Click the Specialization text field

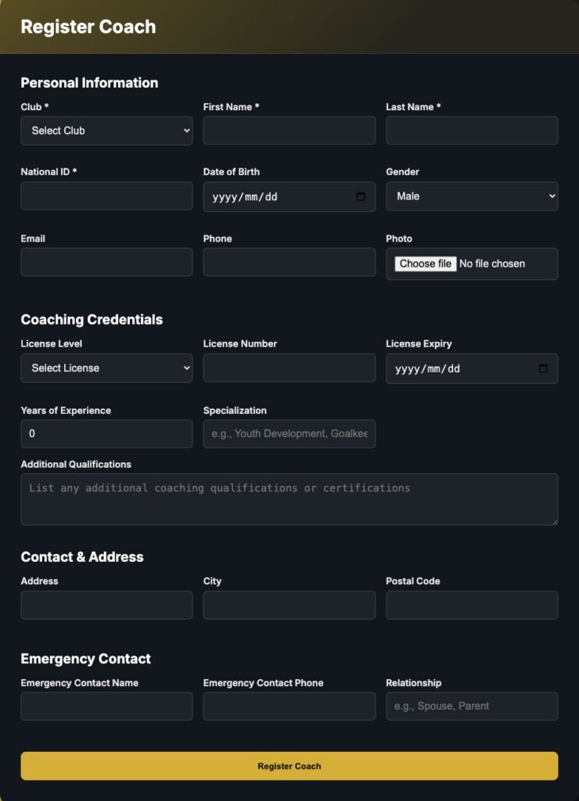(x=289, y=433)
